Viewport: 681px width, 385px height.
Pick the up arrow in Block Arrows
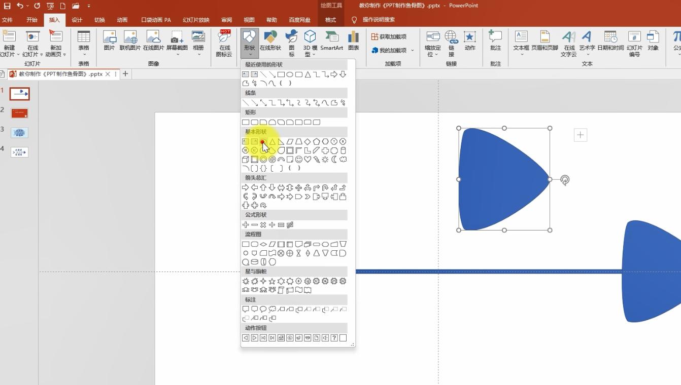[x=263, y=187]
